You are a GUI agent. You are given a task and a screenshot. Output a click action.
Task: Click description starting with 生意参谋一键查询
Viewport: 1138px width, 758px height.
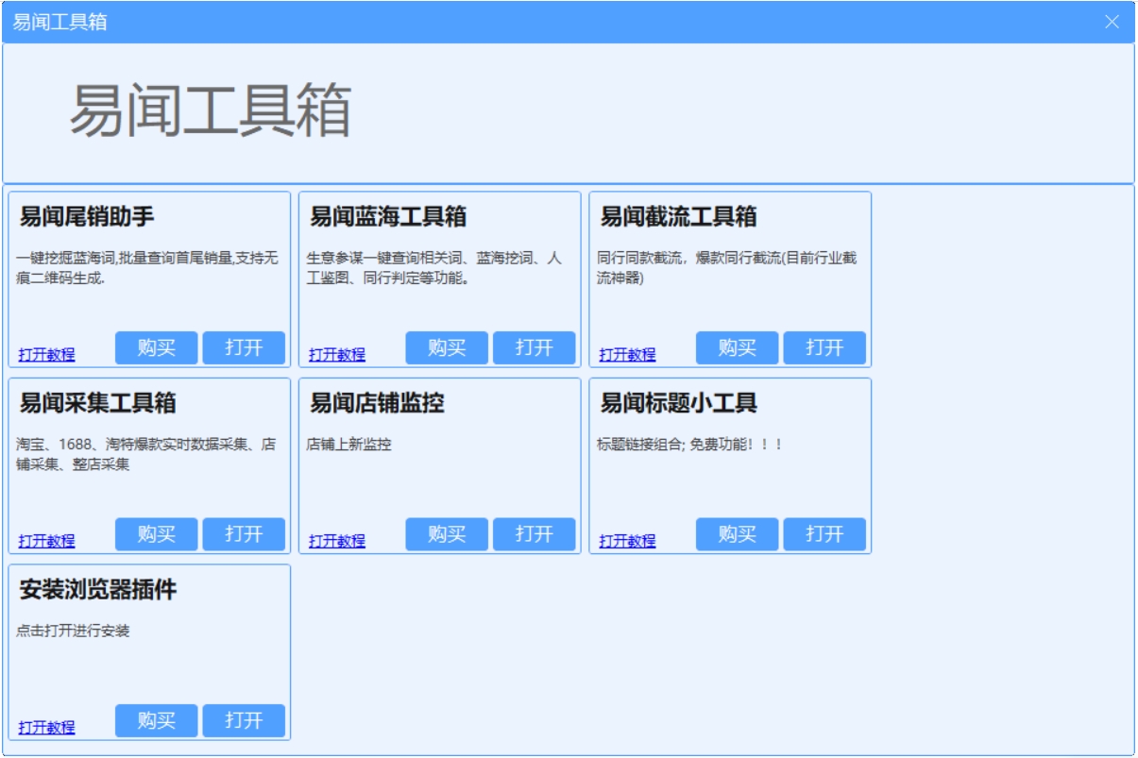click(434, 268)
